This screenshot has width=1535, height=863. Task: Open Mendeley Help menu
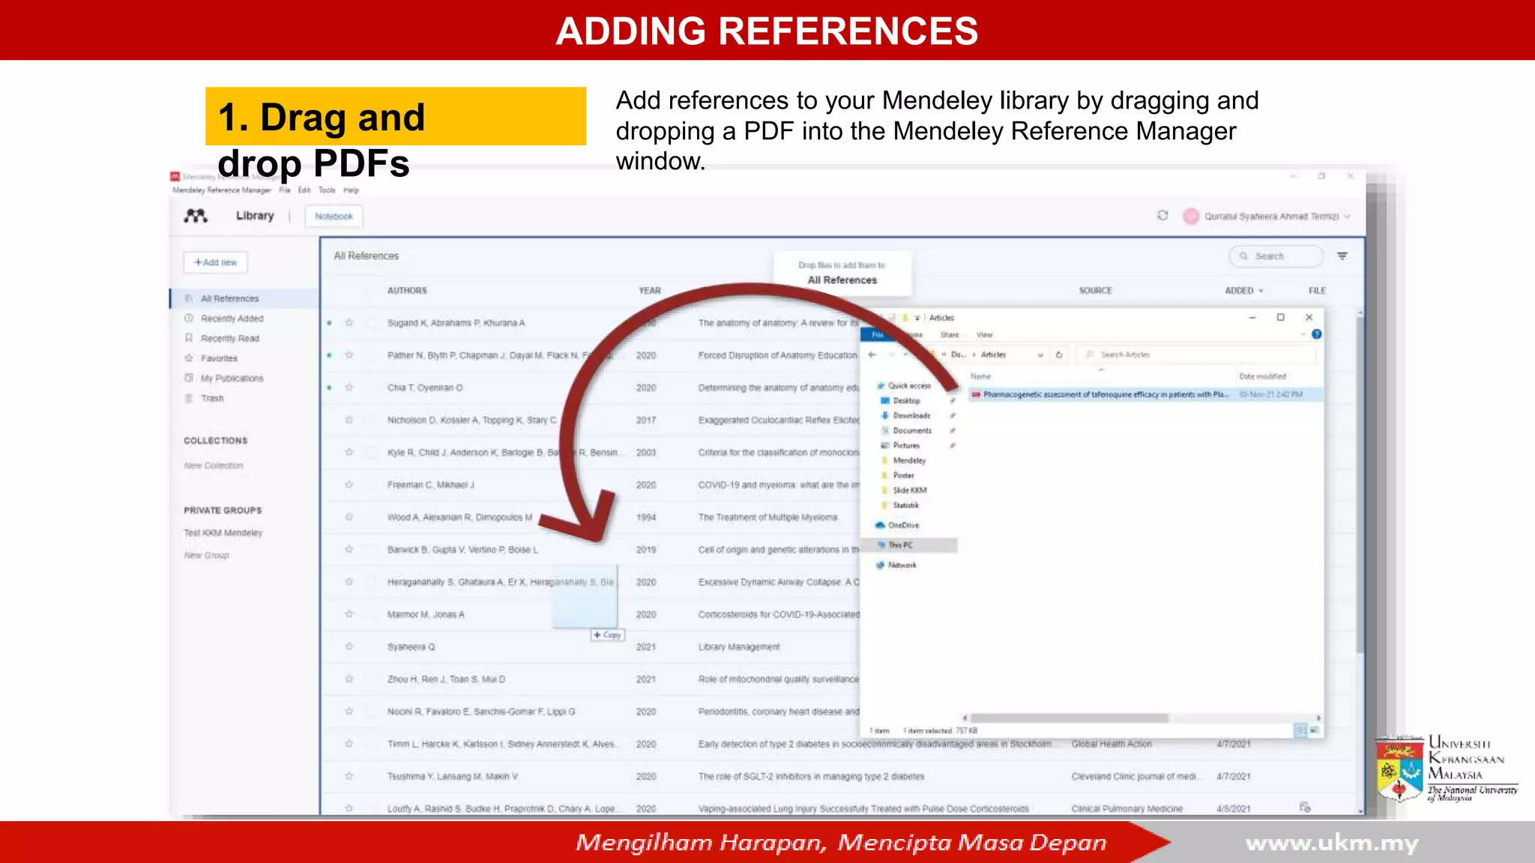coord(351,190)
